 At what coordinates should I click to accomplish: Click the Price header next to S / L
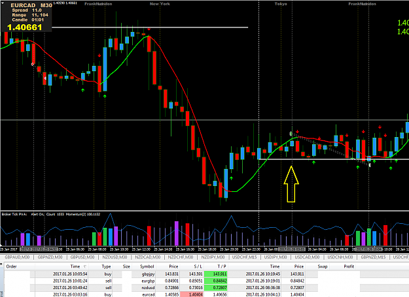(173, 266)
